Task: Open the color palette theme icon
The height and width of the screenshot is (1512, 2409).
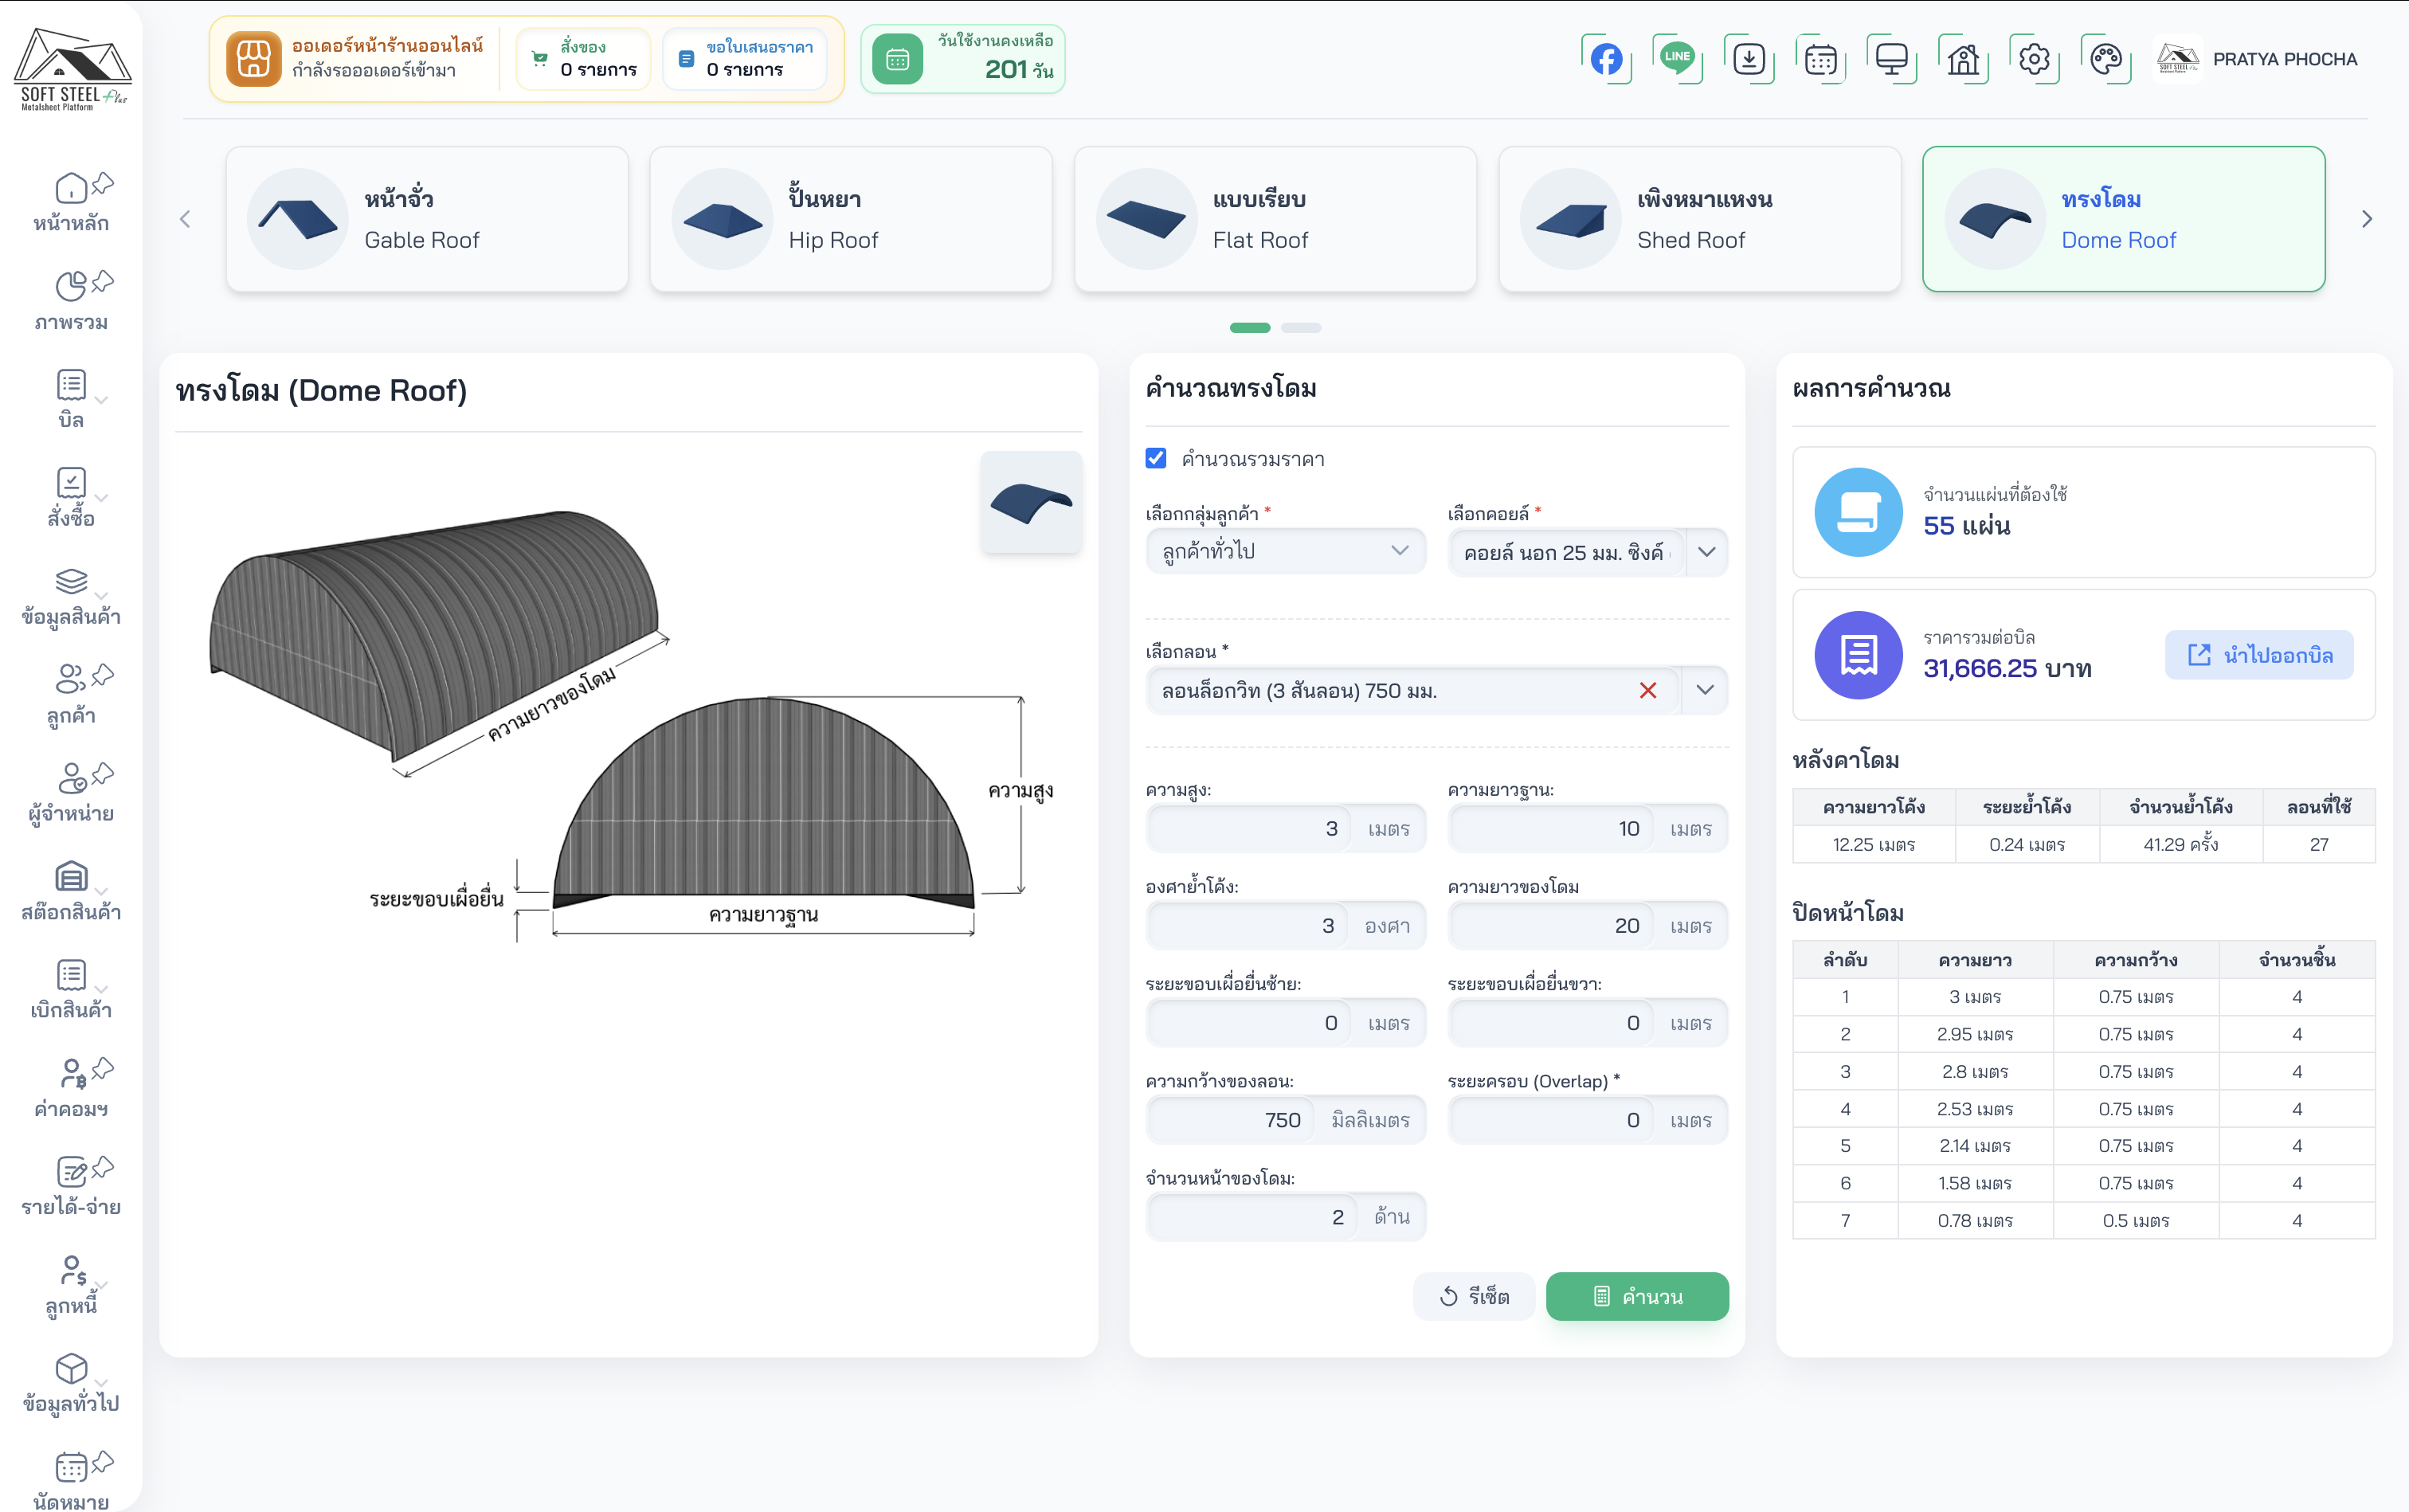Action: pos(2105,59)
